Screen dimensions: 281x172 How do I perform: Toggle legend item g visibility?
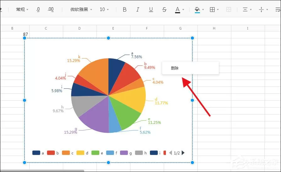click(x=126, y=153)
